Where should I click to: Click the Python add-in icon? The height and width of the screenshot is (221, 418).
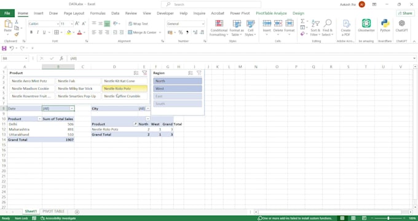[x=385, y=23]
